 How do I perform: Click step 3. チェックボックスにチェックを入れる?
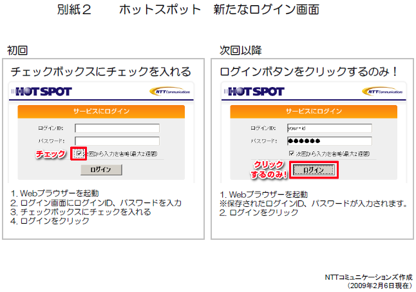point(81,212)
